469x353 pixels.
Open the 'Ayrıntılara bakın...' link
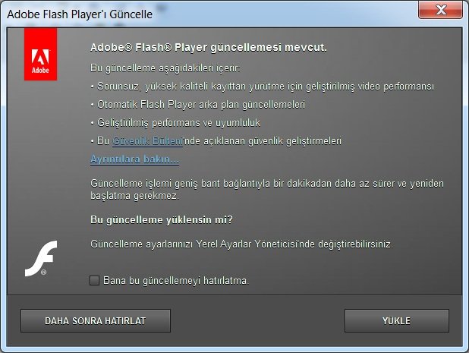click(x=134, y=159)
